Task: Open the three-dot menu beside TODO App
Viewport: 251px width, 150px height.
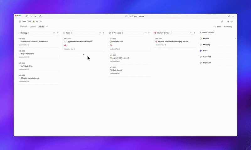Action: (x=41, y=22)
